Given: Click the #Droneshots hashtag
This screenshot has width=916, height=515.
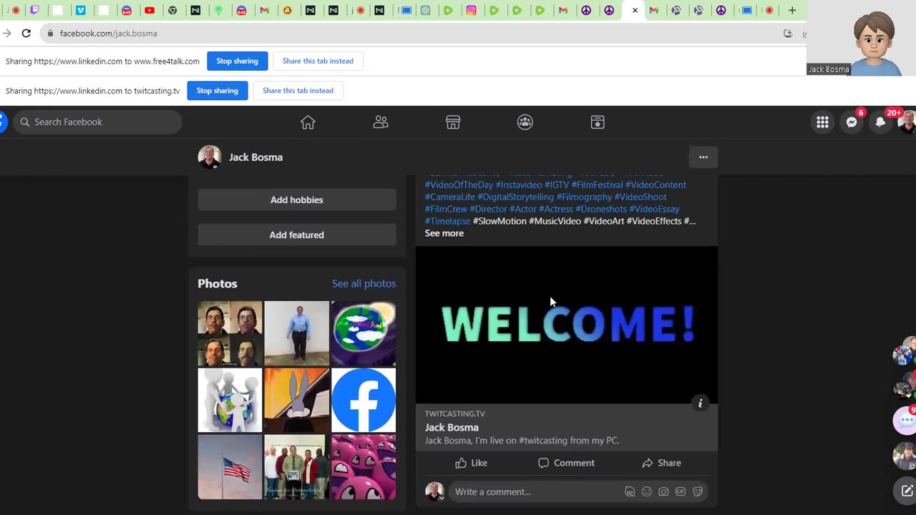Looking at the screenshot, I should [x=601, y=209].
